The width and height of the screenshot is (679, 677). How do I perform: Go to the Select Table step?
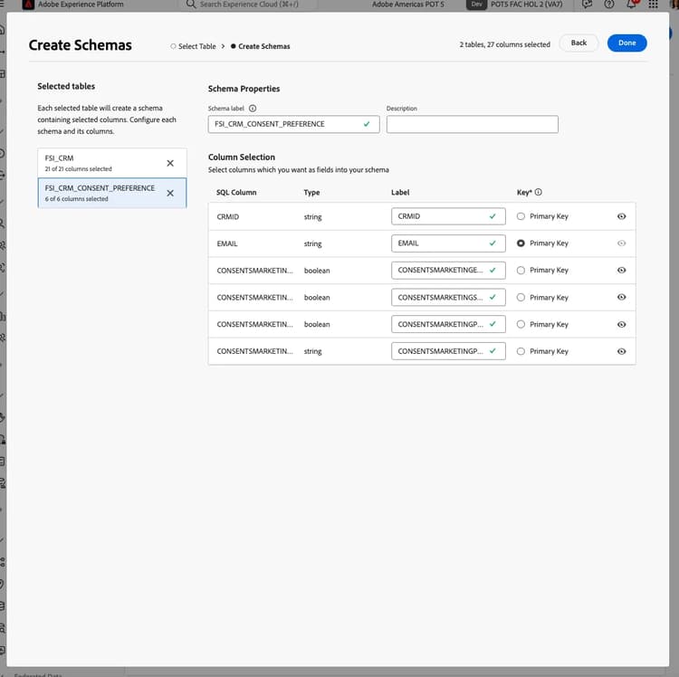(x=193, y=46)
